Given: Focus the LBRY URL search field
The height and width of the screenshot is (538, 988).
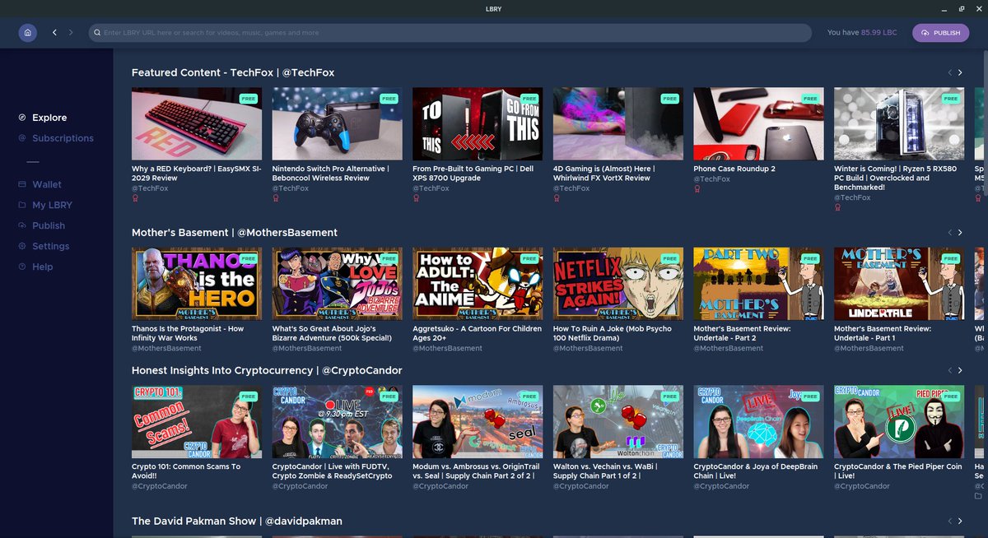Looking at the screenshot, I should click(450, 33).
